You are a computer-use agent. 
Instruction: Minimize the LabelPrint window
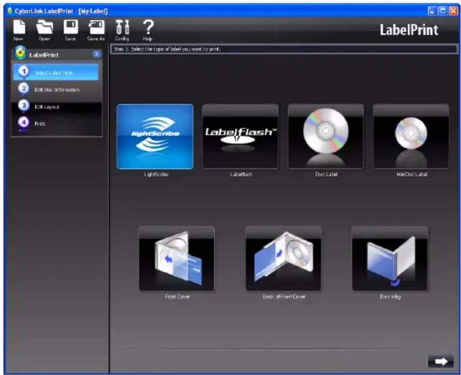click(432, 11)
